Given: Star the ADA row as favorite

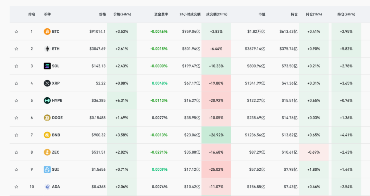Looking at the screenshot, I should tap(16, 187).
